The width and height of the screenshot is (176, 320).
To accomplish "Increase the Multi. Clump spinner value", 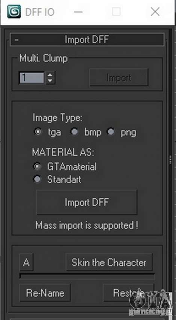I will click(x=50, y=74).
